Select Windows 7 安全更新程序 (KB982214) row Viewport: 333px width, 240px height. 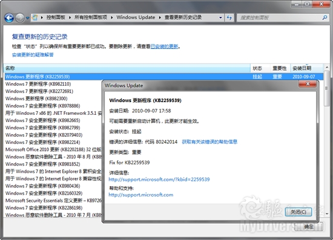point(53,142)
